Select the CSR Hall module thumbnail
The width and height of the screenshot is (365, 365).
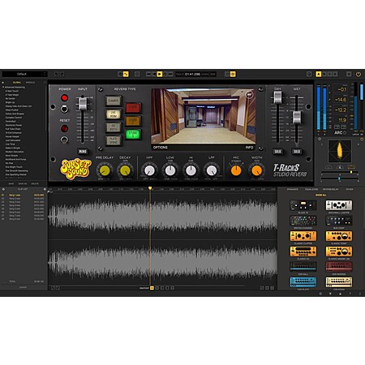click(x=303, y=267)
